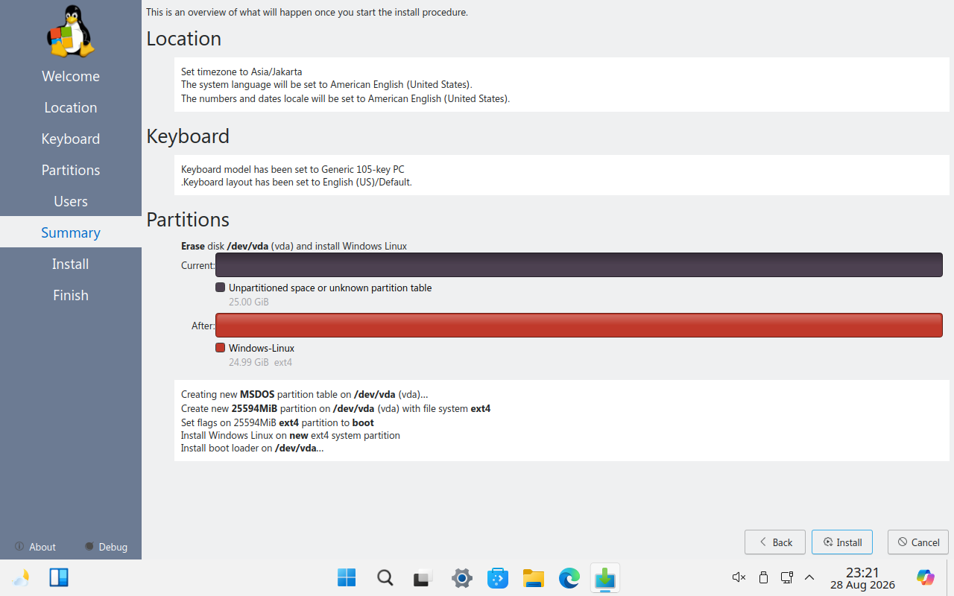The height and width of the screenshot is (596, 954).
Task: Click the red Windows-Linux swatch
Action: [x=220, y=348]
